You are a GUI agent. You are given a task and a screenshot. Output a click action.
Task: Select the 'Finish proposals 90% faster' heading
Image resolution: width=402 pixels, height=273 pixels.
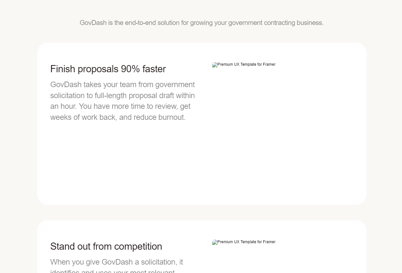coord(108,69)
